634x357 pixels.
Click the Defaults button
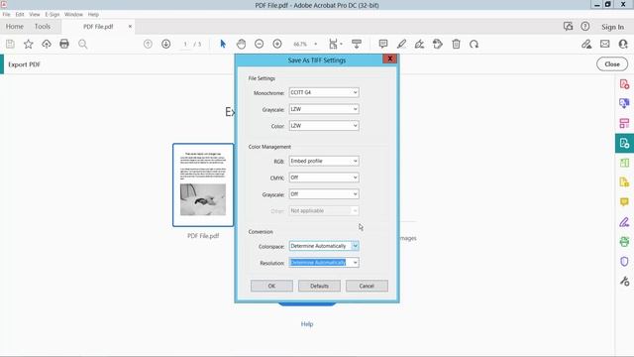coord(319,286)
